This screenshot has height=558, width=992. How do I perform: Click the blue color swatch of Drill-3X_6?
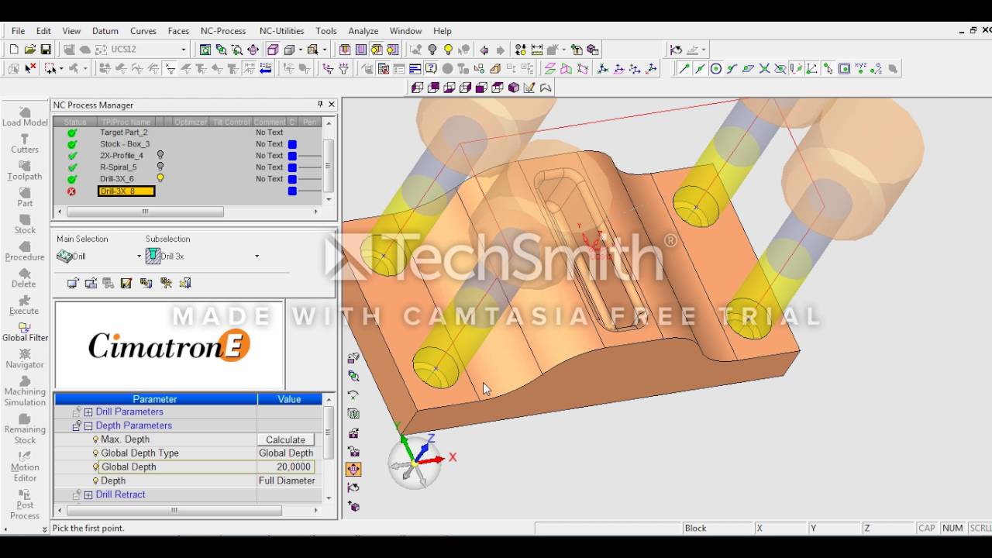pos(292,179)
